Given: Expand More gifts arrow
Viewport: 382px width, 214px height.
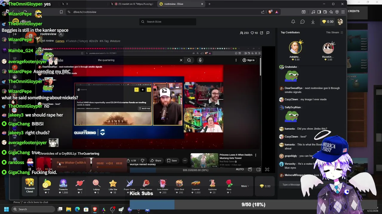Looking at the screenshot, I should (x=245, y=186).
